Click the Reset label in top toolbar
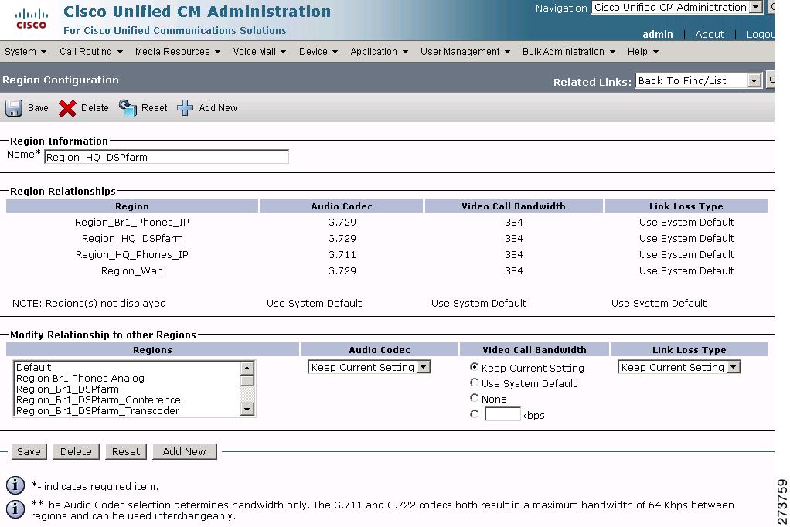Screen dimensions: 790x527 (x=154, y=108)
